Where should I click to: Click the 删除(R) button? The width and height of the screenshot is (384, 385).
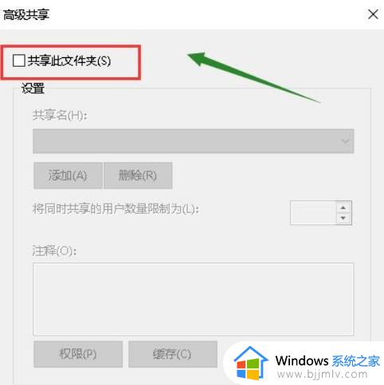(138, 176)
